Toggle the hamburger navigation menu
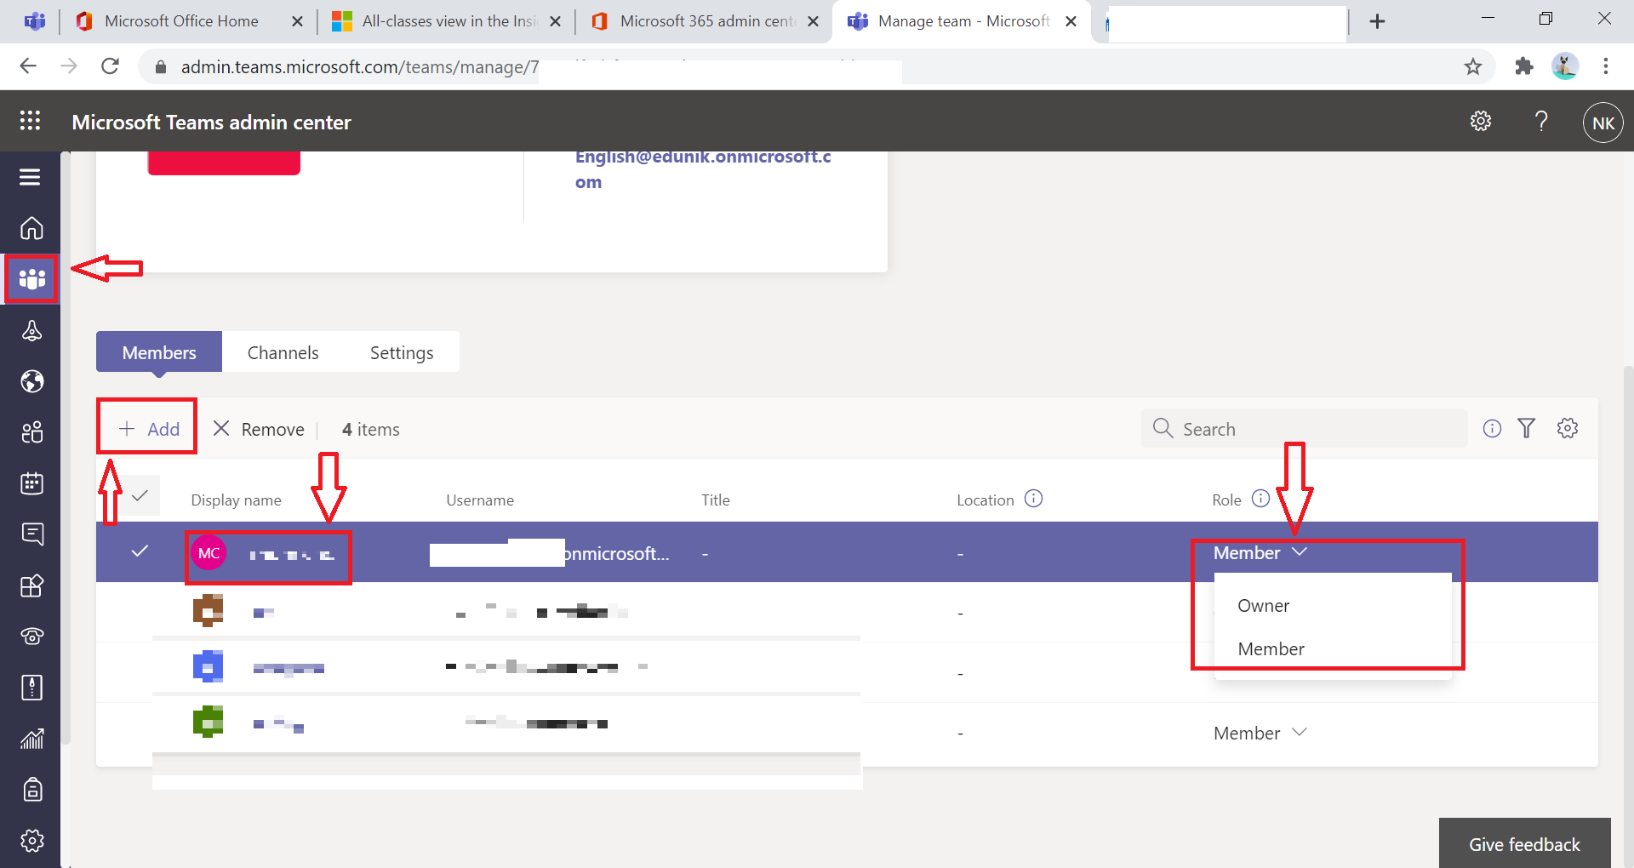 click(x=31, y=177)
